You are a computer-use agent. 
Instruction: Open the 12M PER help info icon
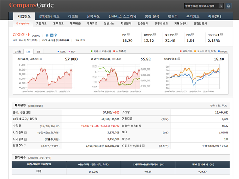(x=155, y=34)
